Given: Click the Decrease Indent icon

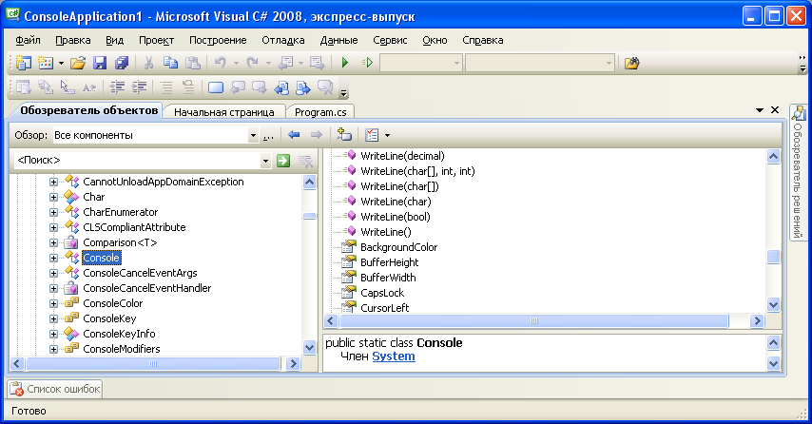Looking at the screenshot, I should pos(118,87).
